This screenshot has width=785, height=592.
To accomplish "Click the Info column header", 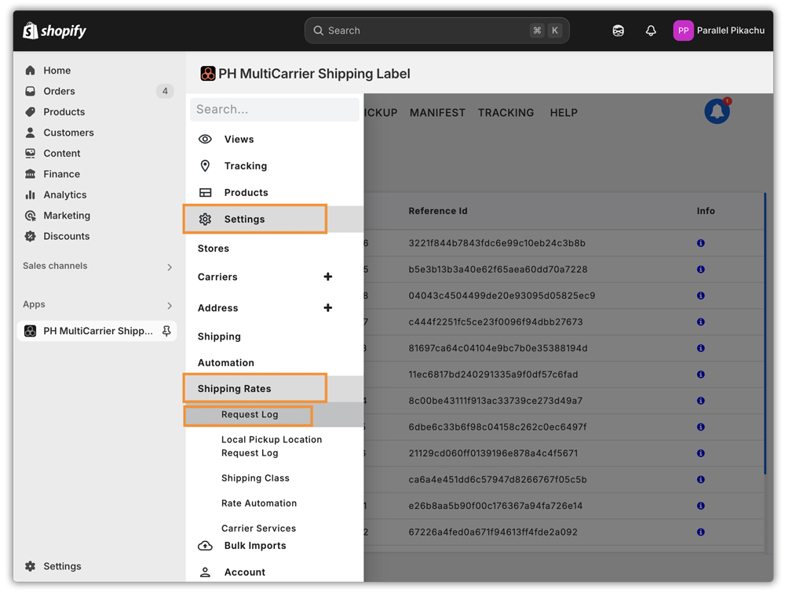I will pos(706,211).
